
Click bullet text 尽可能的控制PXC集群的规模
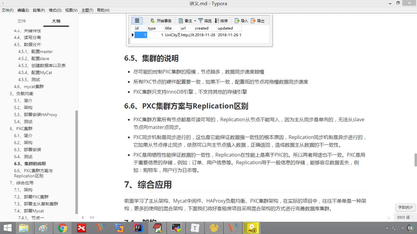pyautogui.click(x=199, y=71)
